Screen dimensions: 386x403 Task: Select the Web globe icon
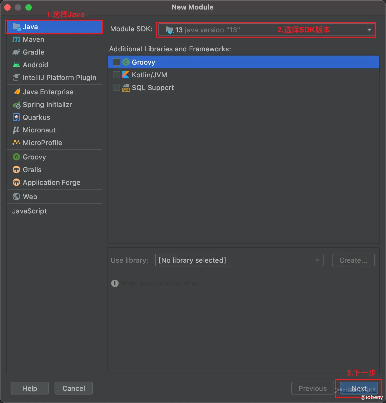(16, 197)
